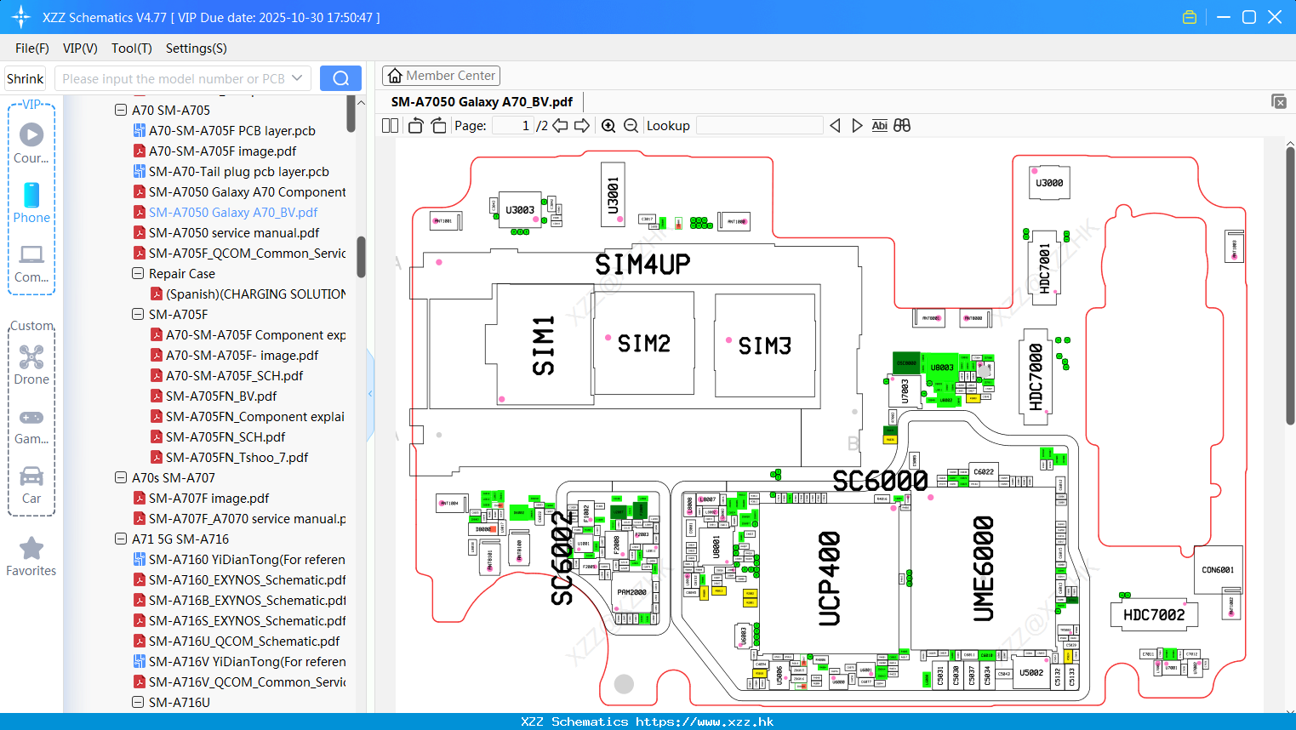
Task: Open the A70-SM-A705F PCB layer.pcb file
Action: pos(232,131)
